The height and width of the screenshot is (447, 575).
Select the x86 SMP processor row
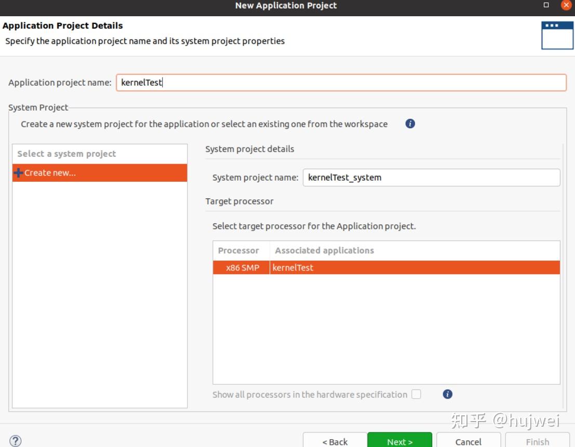tap(243, 268)
